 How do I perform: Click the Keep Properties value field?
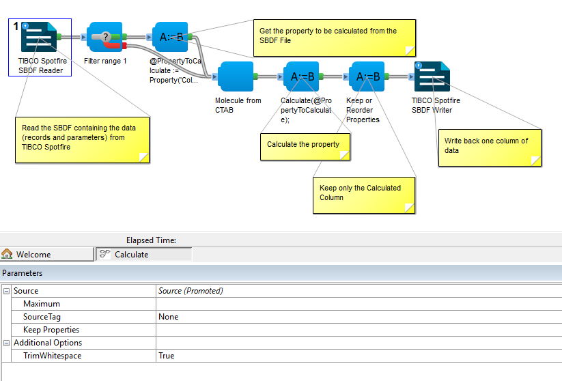(359, 330)
